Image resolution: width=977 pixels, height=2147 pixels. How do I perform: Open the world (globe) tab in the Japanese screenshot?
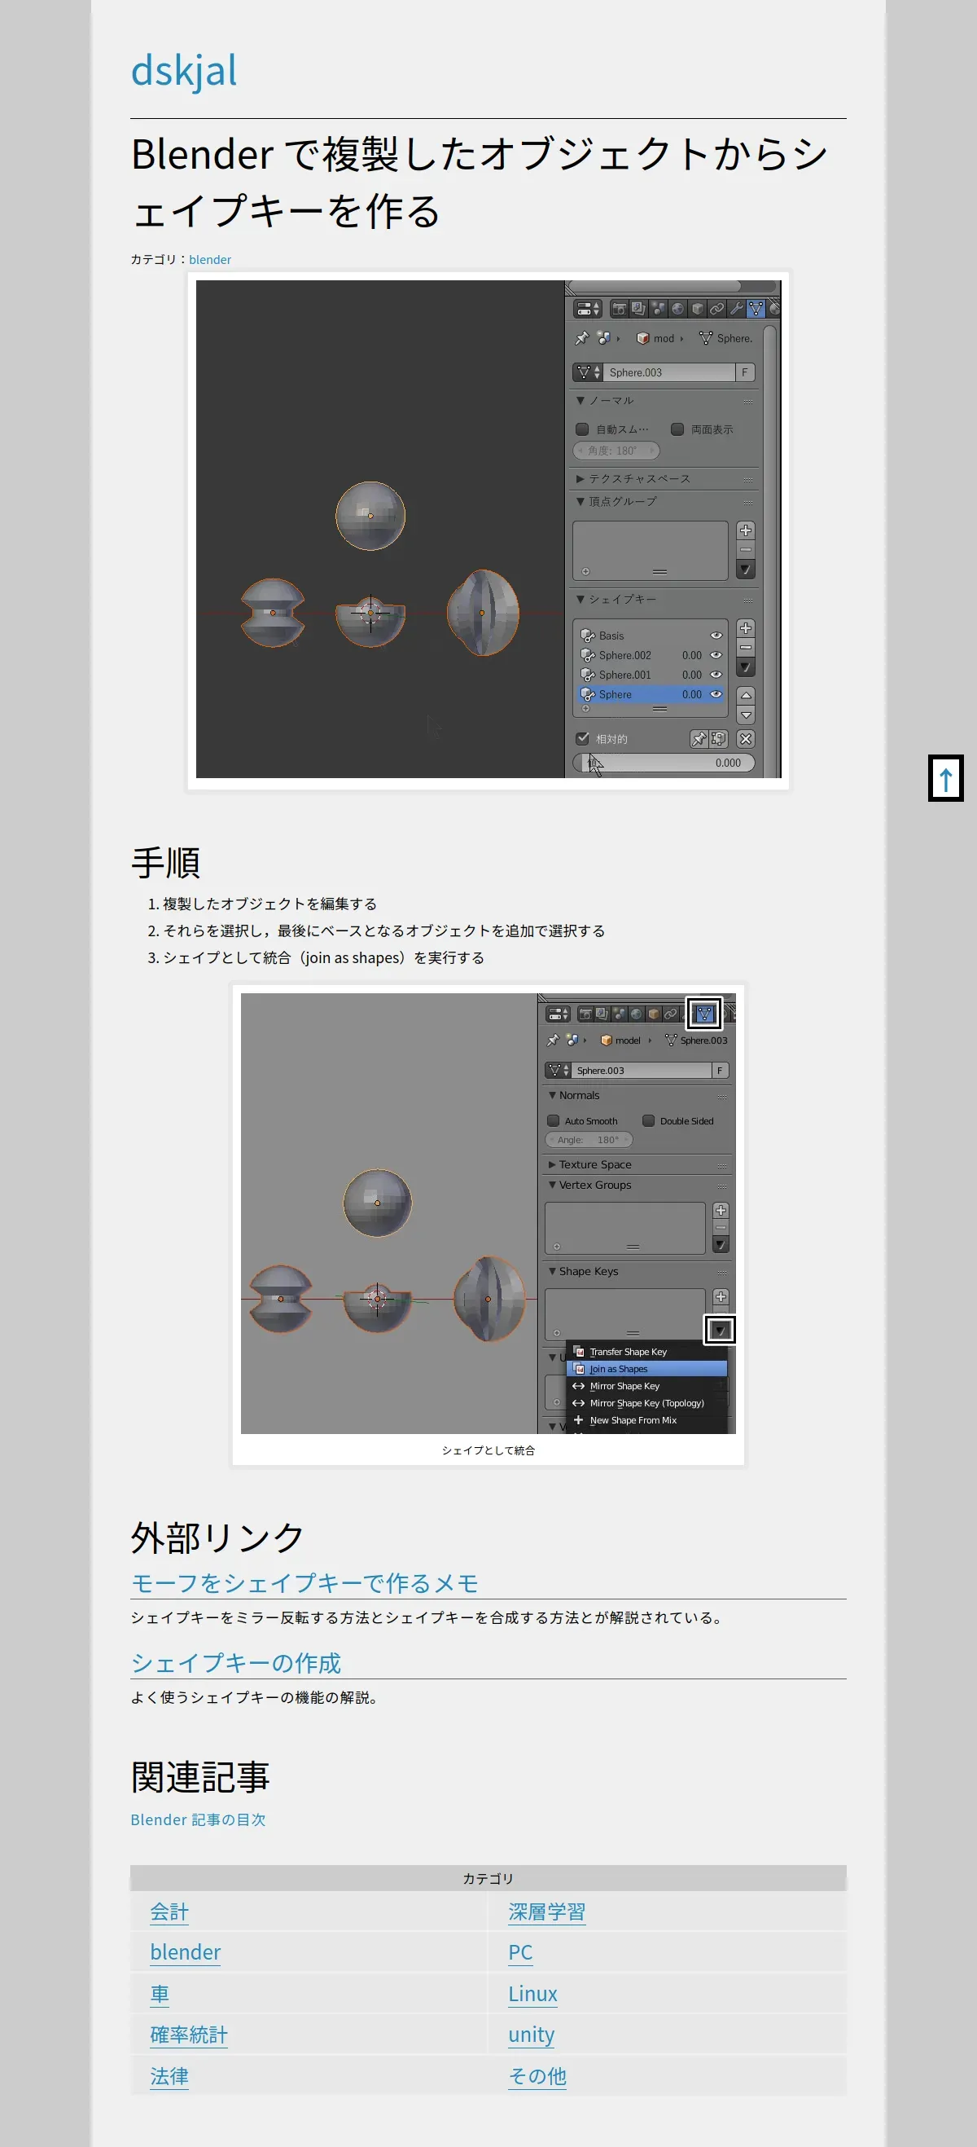coord(677,309)
